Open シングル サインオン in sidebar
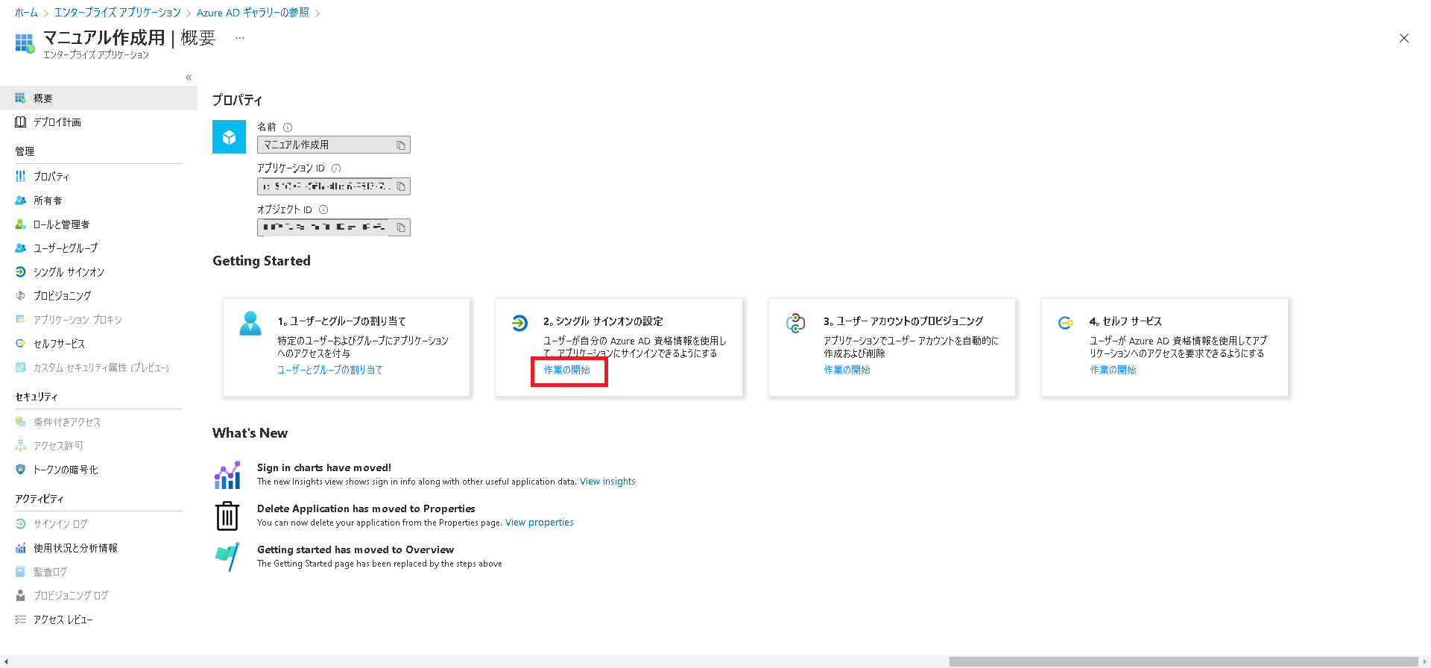This screenshot has height=668, width=1431. click(x=69, y=272)
